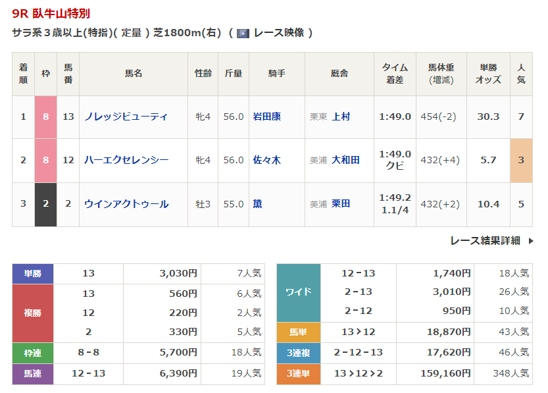Screen dimensions: 548x393
Task: Select jockey 黛 link
Action: point(257,204)
